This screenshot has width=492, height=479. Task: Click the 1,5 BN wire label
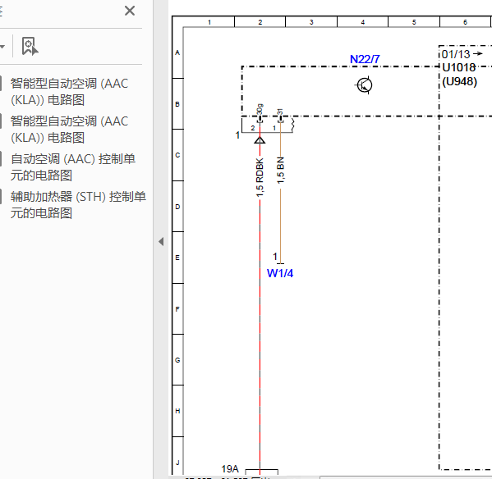(x=281, y=171)
